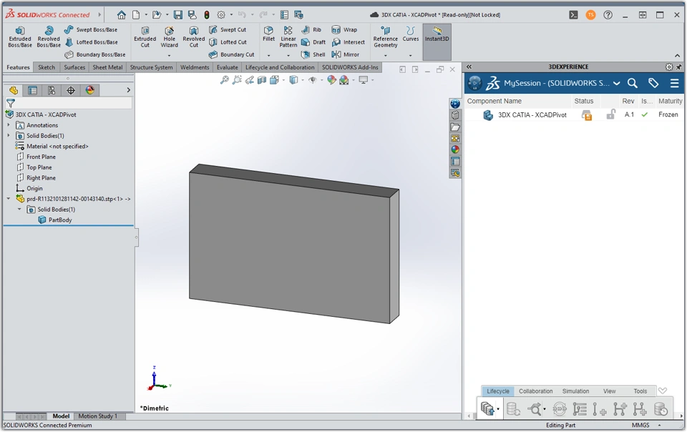Screen dimensions: 687x432
Task: Open the 3DEXPERIENCE search magnifier
Action: 632,83
